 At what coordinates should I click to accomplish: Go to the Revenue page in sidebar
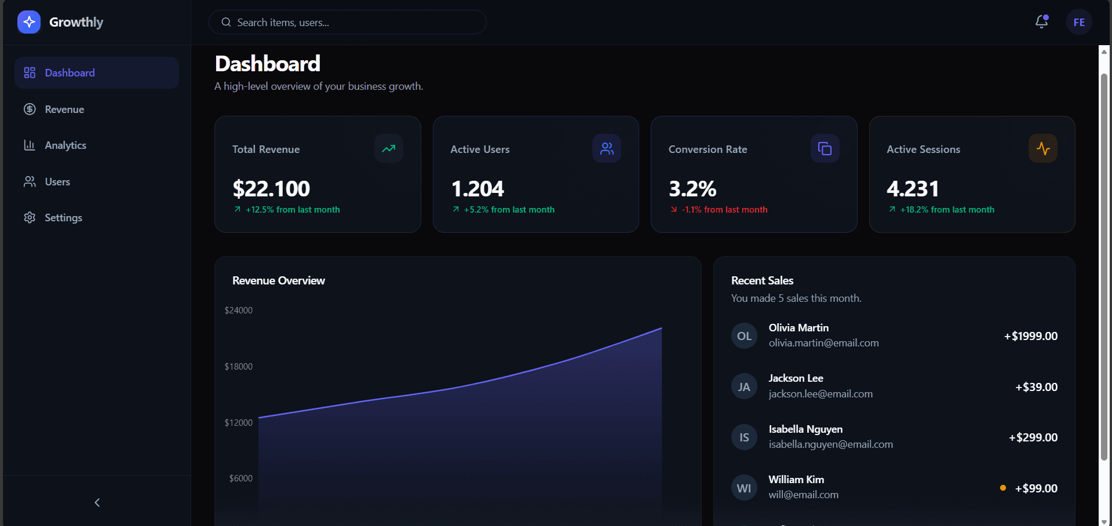pyautogui.click(x=64, y=109)
